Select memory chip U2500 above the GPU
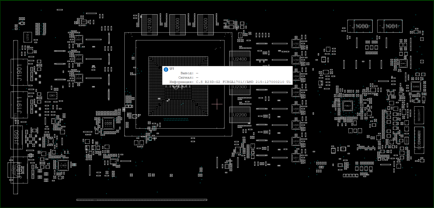 pyautogui.click(x=205, y=25)
